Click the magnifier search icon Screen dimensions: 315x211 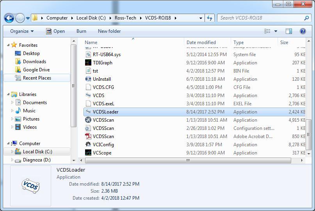pos(306,18)
